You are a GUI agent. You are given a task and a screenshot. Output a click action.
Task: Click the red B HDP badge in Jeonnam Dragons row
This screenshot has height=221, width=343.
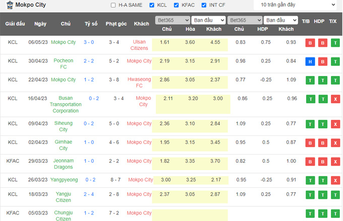[321, 161]
